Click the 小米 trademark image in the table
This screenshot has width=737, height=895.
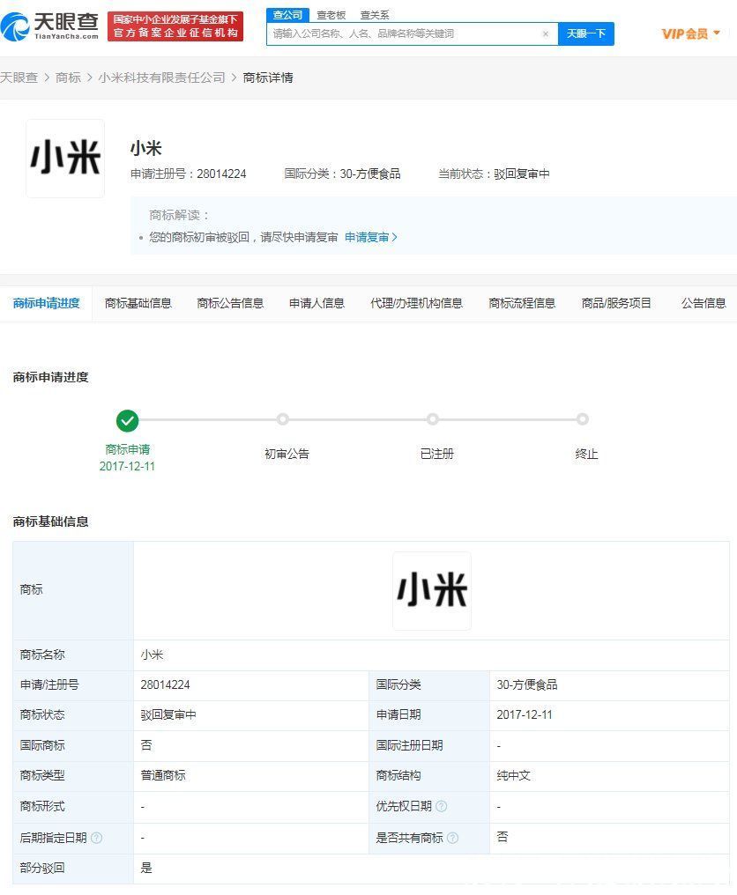432,591
